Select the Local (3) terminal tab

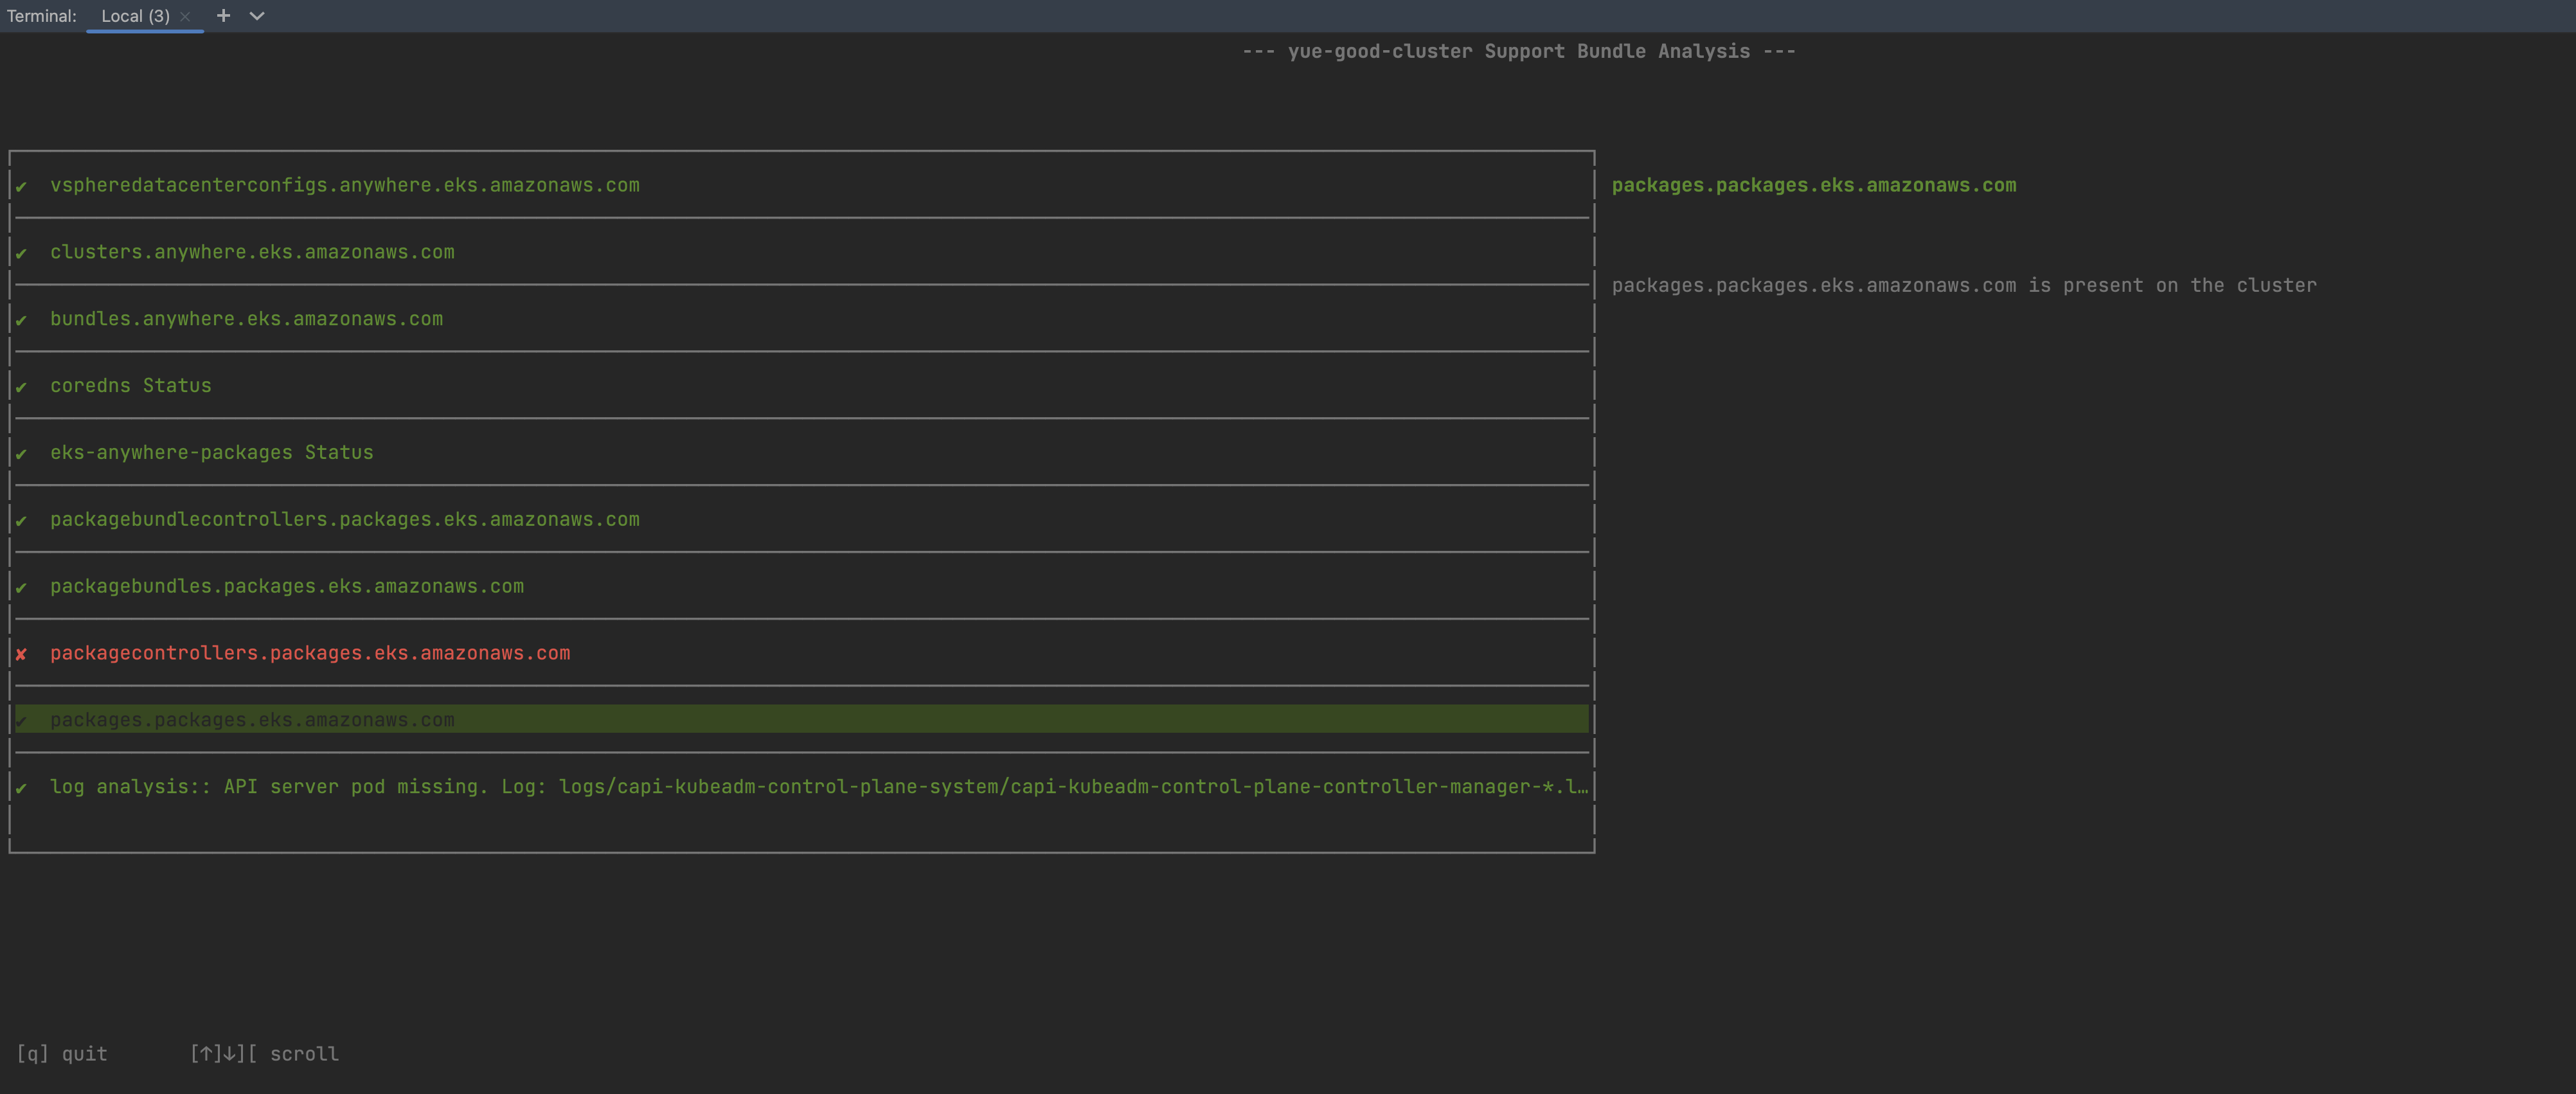[135, 16]
